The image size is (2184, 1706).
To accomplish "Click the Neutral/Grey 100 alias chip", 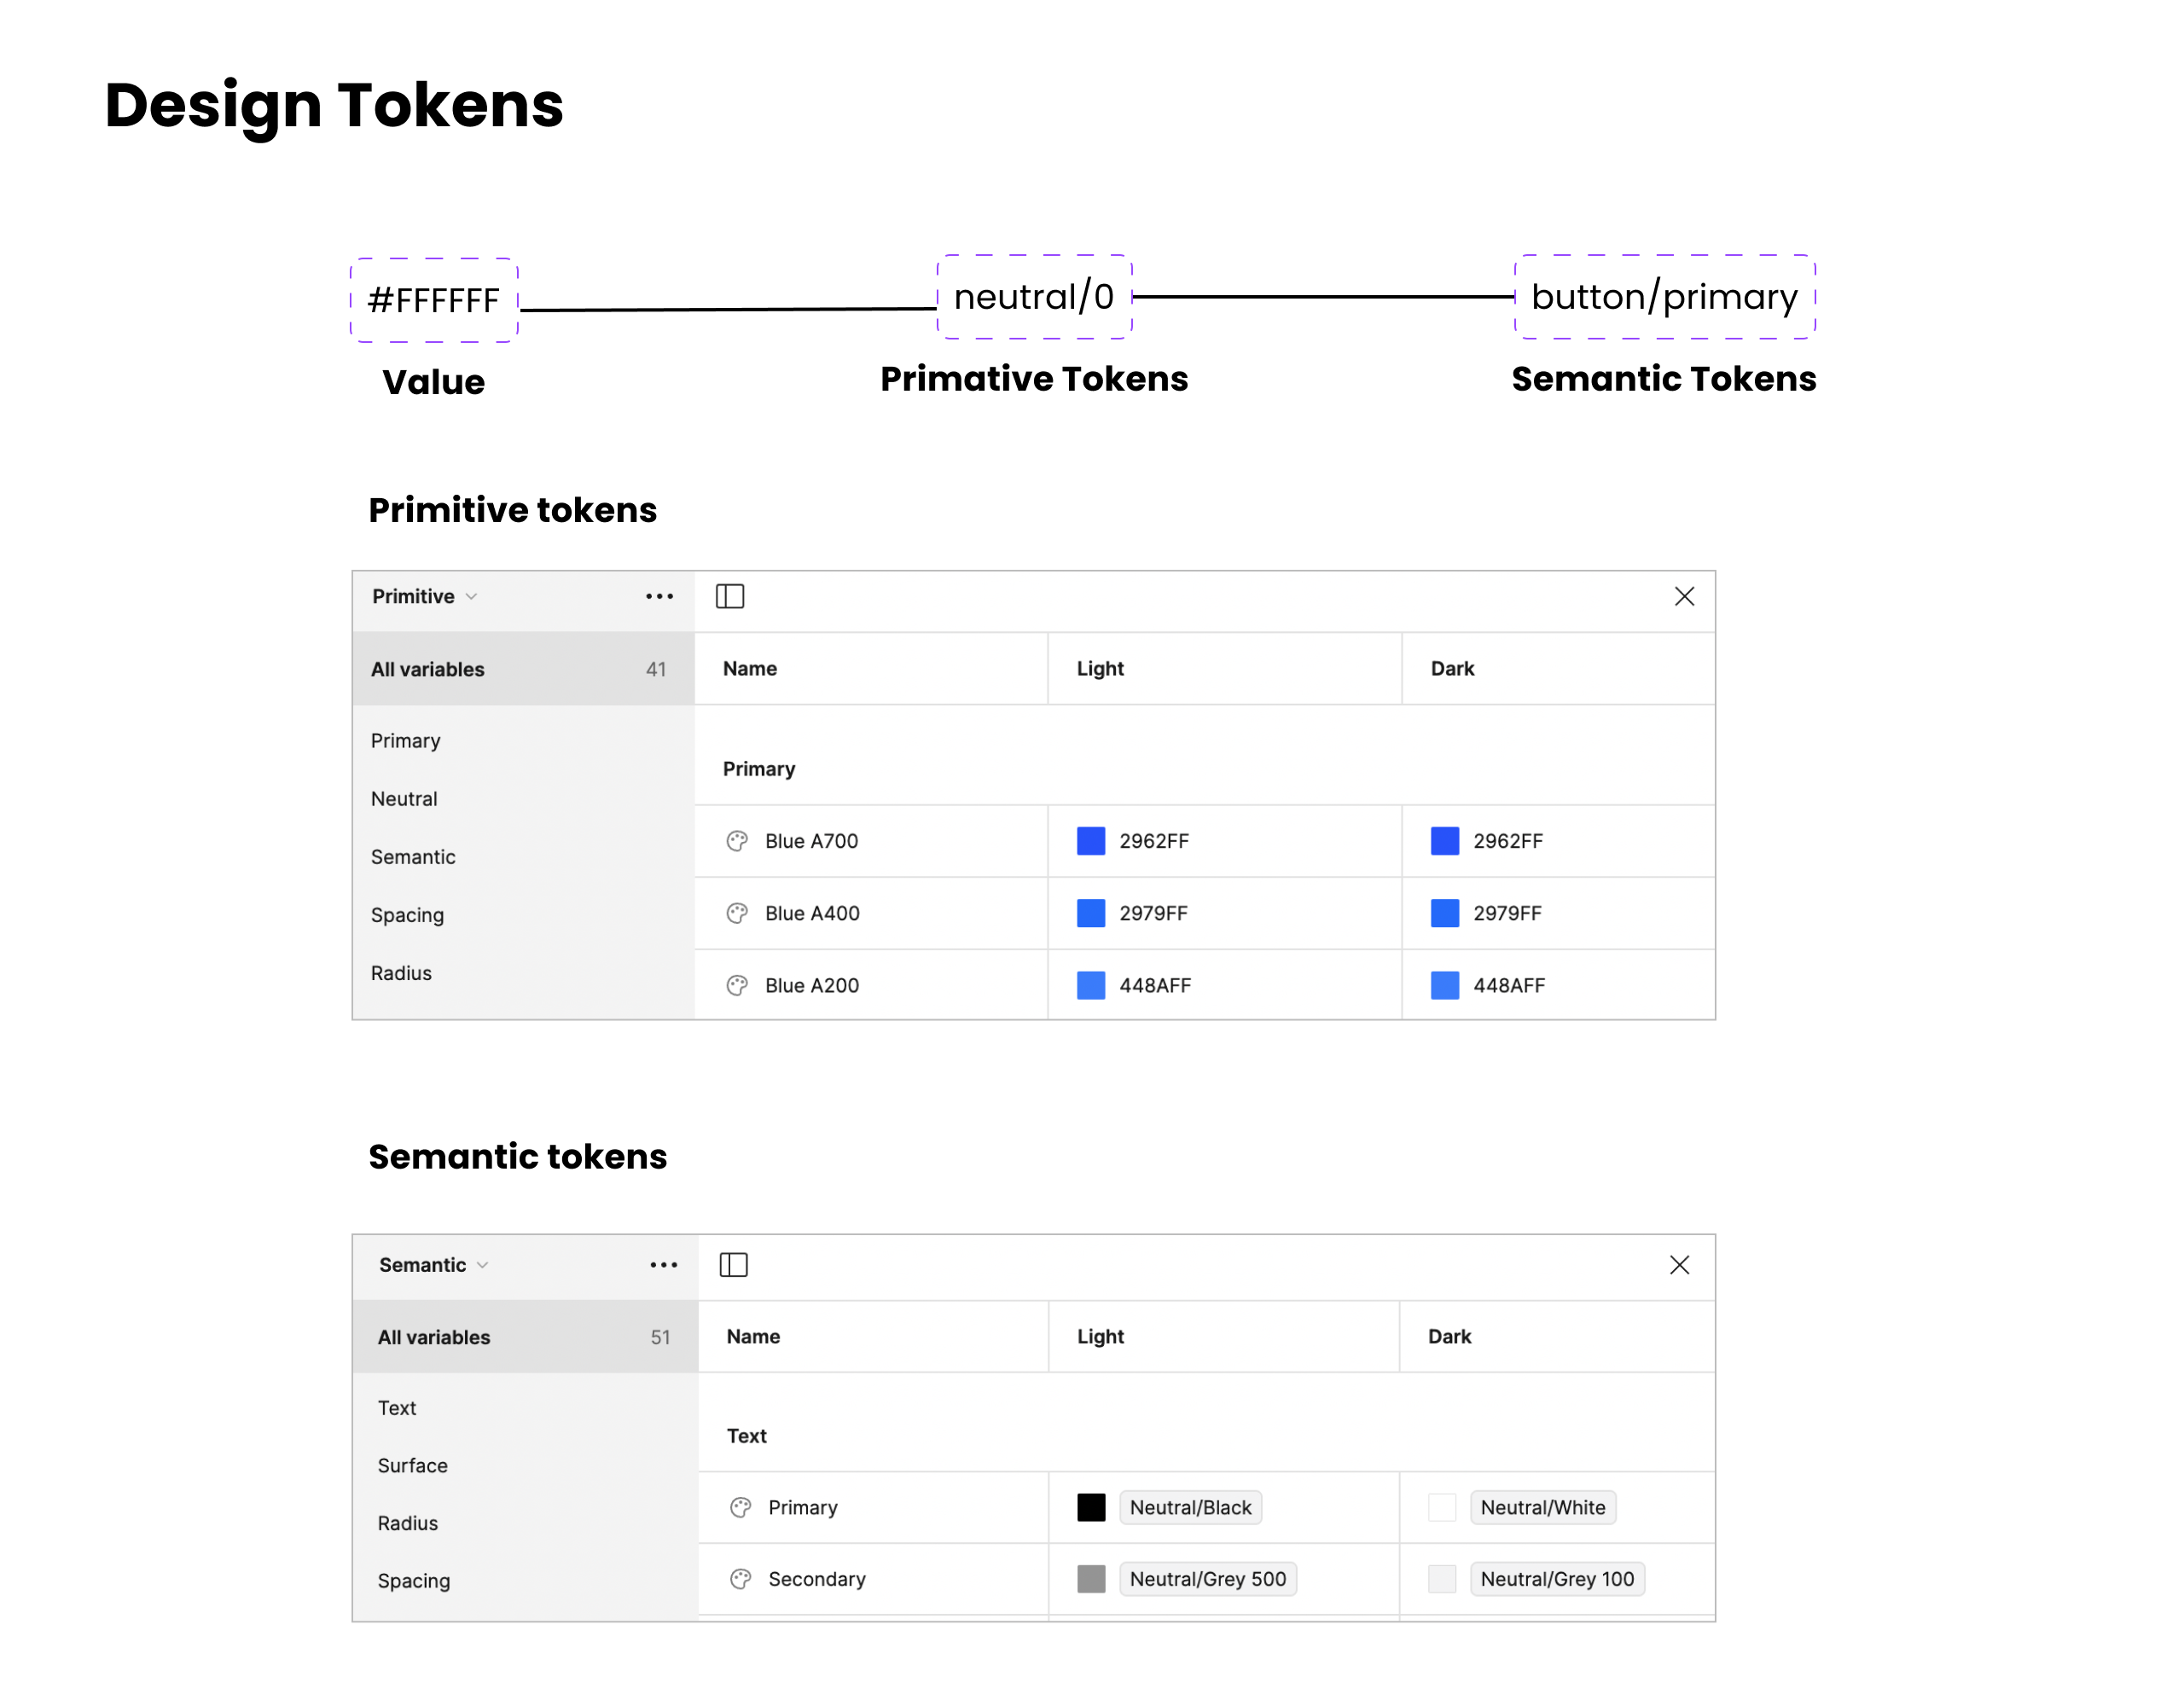I will pyautogui.click(x=1556, y=1579).
